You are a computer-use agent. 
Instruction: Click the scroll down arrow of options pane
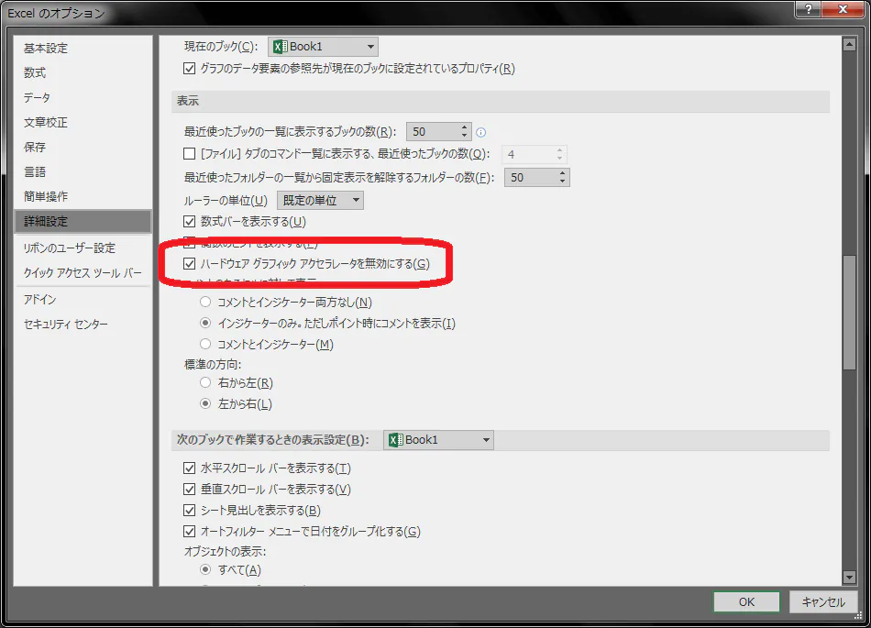tap(849, 578)
